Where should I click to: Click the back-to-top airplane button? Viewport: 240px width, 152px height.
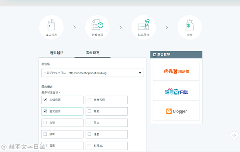[234, 135]
